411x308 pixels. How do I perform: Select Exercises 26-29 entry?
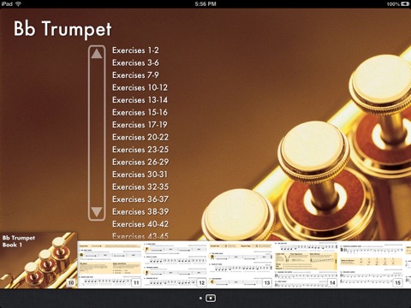pyautogui.click(x=140, y=162)
